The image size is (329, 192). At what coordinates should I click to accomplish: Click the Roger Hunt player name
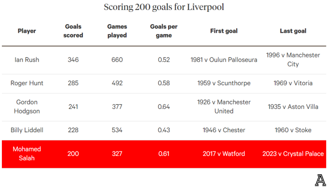click(27, 83)
